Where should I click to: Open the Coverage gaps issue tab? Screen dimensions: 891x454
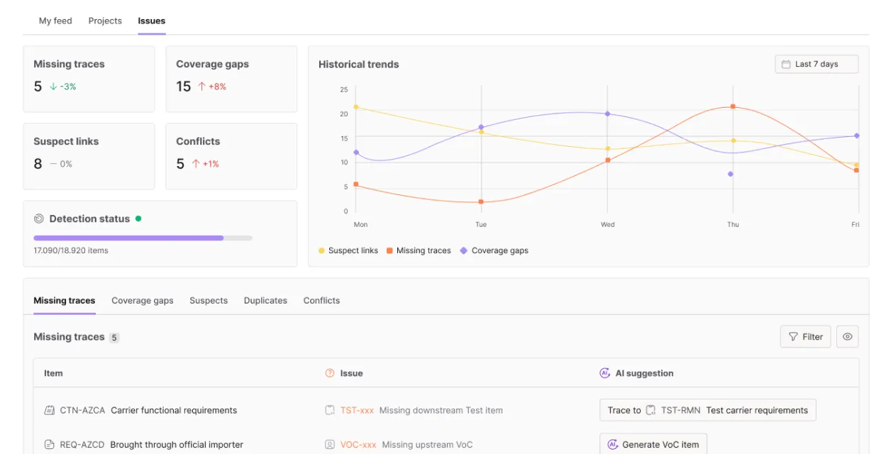[x=142, y=300]
